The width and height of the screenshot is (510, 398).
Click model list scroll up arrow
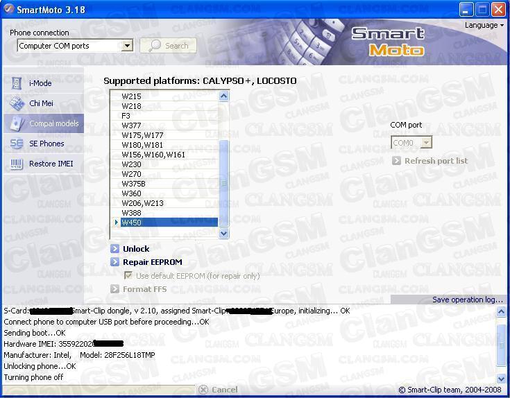pyautogui.click(x=223, y=96)
